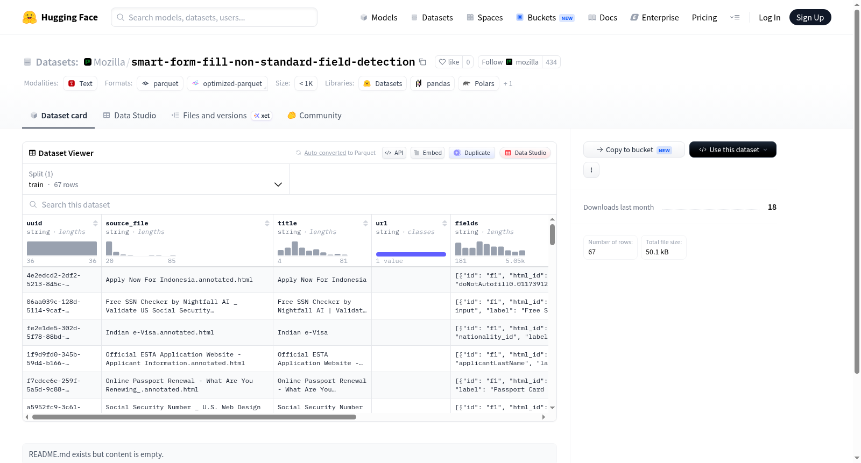Sort the url column
The width and height of the screenshot is (861, 463).
444,223
